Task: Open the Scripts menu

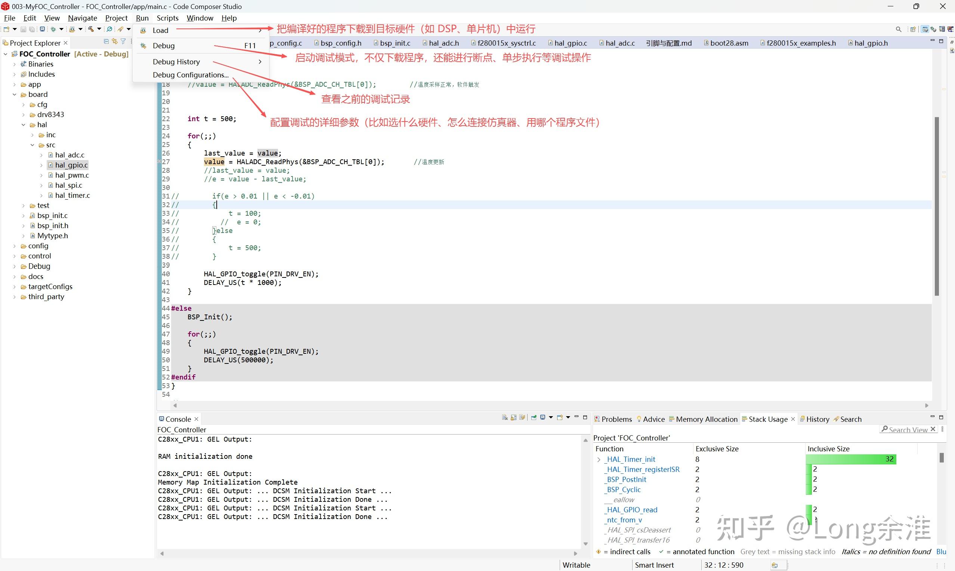Action: pyautogui.click(x=167, y=18)
